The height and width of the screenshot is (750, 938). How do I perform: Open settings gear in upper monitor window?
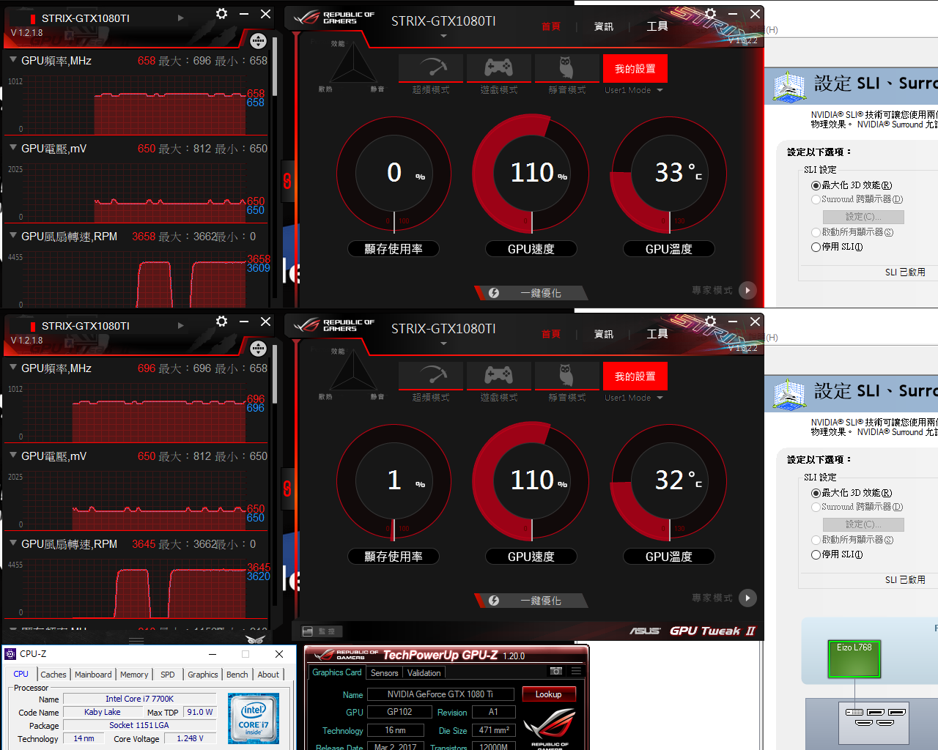[221, 13]
